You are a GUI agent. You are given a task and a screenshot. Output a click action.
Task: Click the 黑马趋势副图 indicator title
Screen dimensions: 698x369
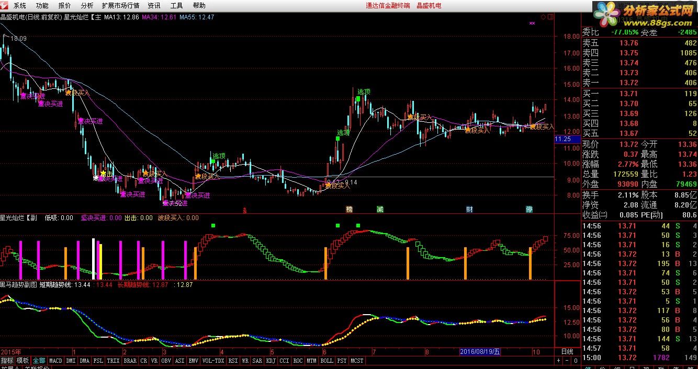[x=18, y=285]
